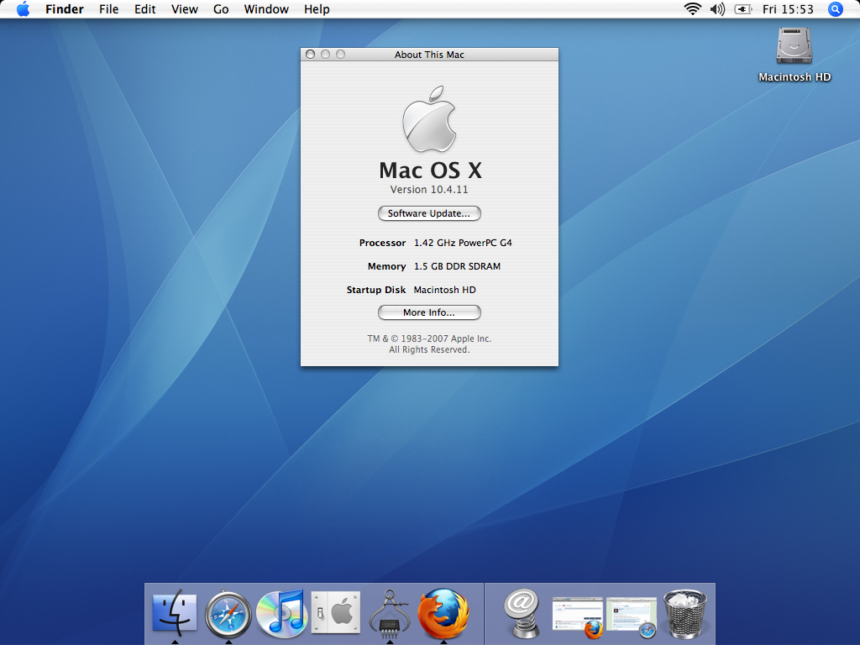Restore the minimized Firefox window in Dock
860x645 pixels.
click(578, 617)
